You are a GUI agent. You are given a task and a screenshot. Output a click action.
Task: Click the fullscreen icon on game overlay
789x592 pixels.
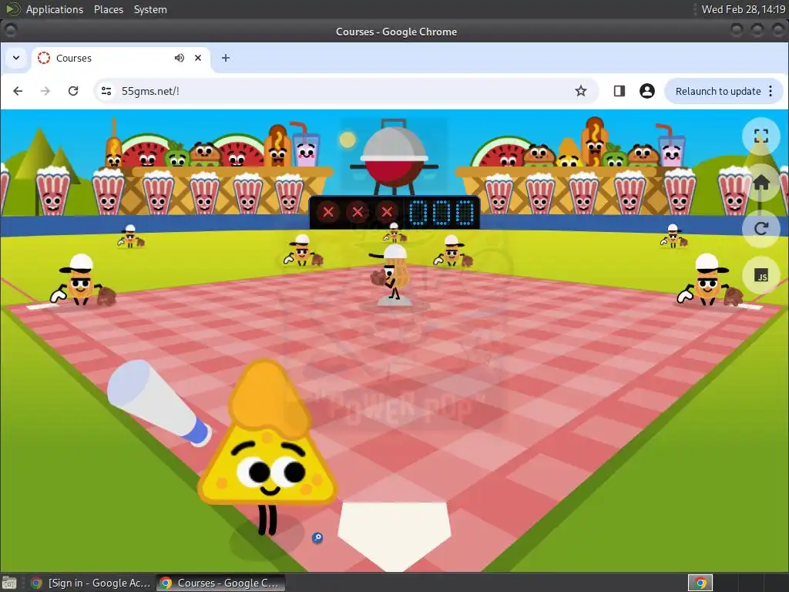[x=760, y=136]
